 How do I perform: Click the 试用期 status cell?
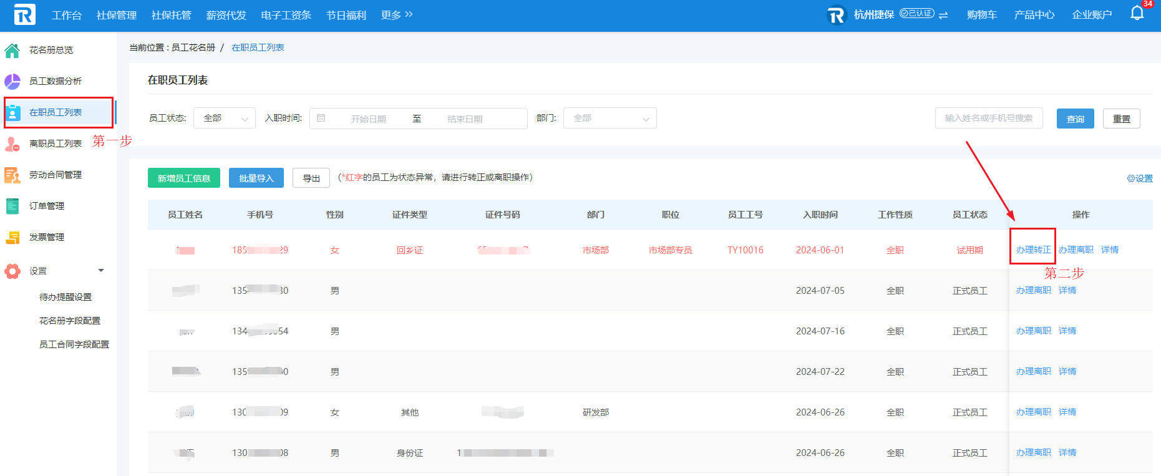pos(970,250)
